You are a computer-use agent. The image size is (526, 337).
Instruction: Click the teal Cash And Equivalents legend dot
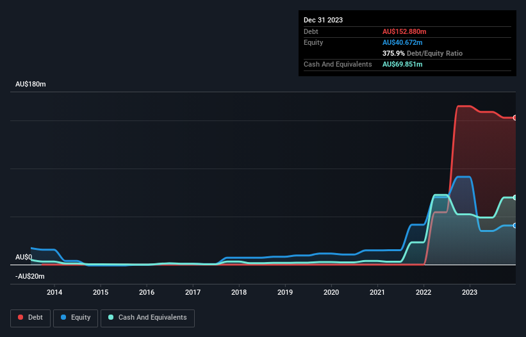pos(111,317)
